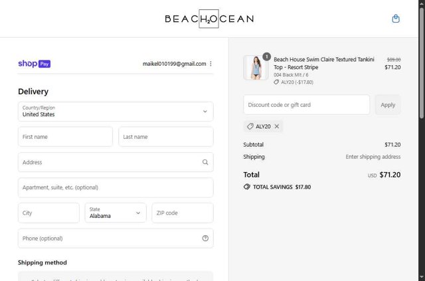Focus the Phone (optional) field
This screenshot has width=425, height=281.
pos(116,238)
